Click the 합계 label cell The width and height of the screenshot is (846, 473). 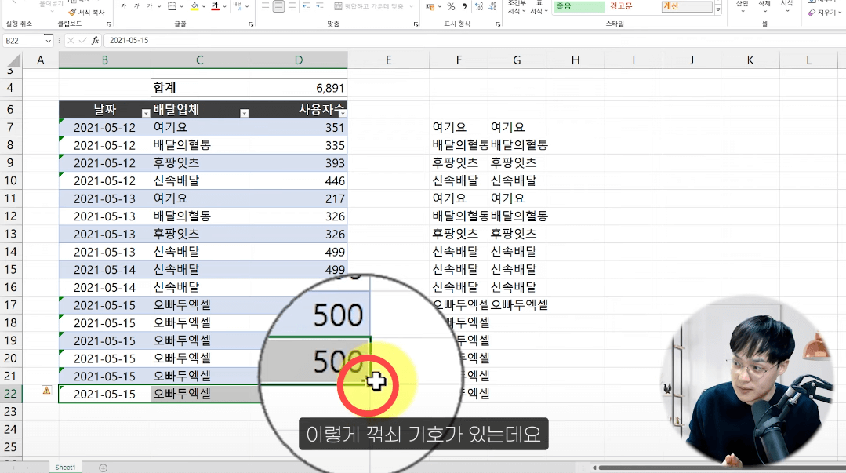(x=200, y=88)
